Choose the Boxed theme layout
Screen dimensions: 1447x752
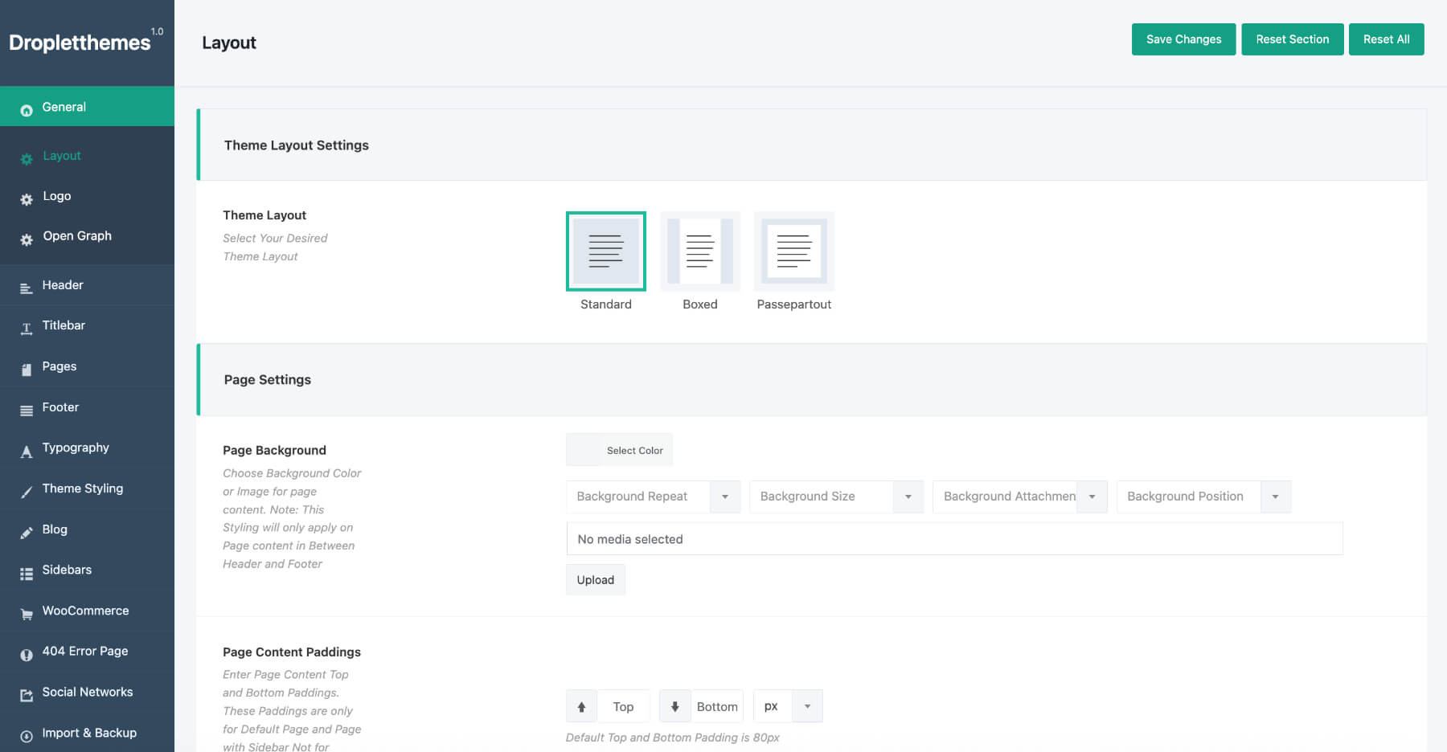tap(699, 251)
